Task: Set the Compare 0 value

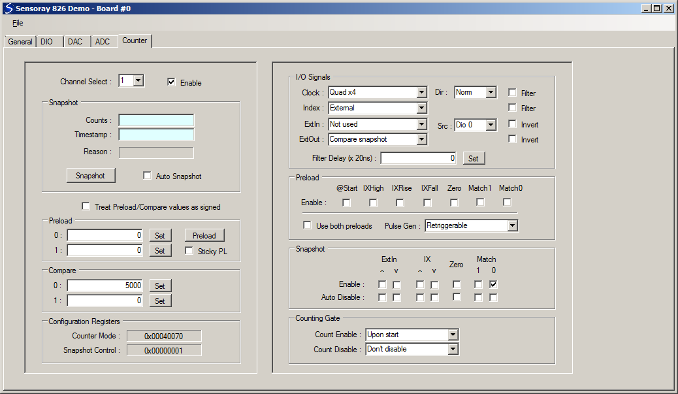Action: [x=160, y=286]
